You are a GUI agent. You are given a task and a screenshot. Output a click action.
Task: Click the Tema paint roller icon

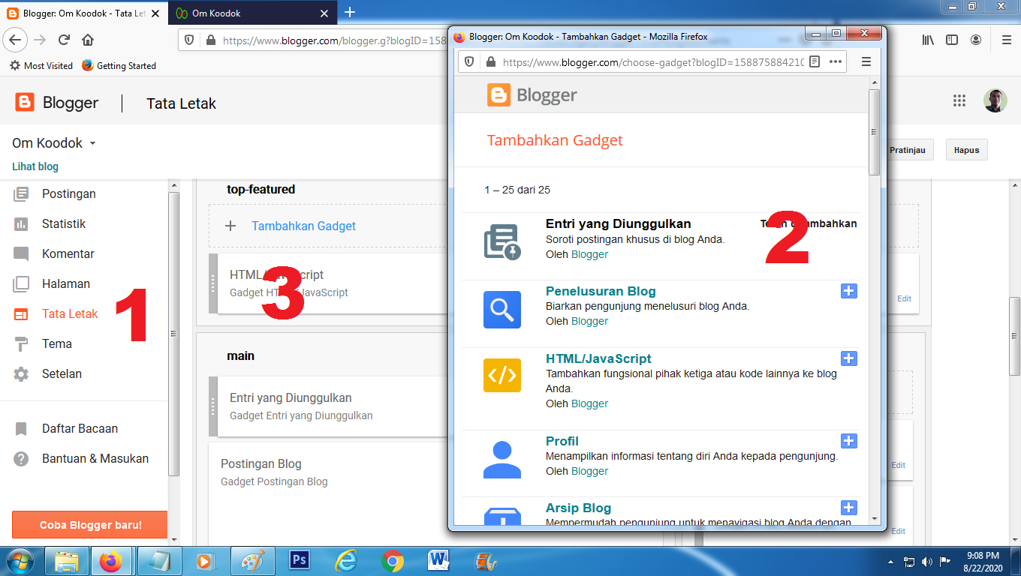coord(21,344)
